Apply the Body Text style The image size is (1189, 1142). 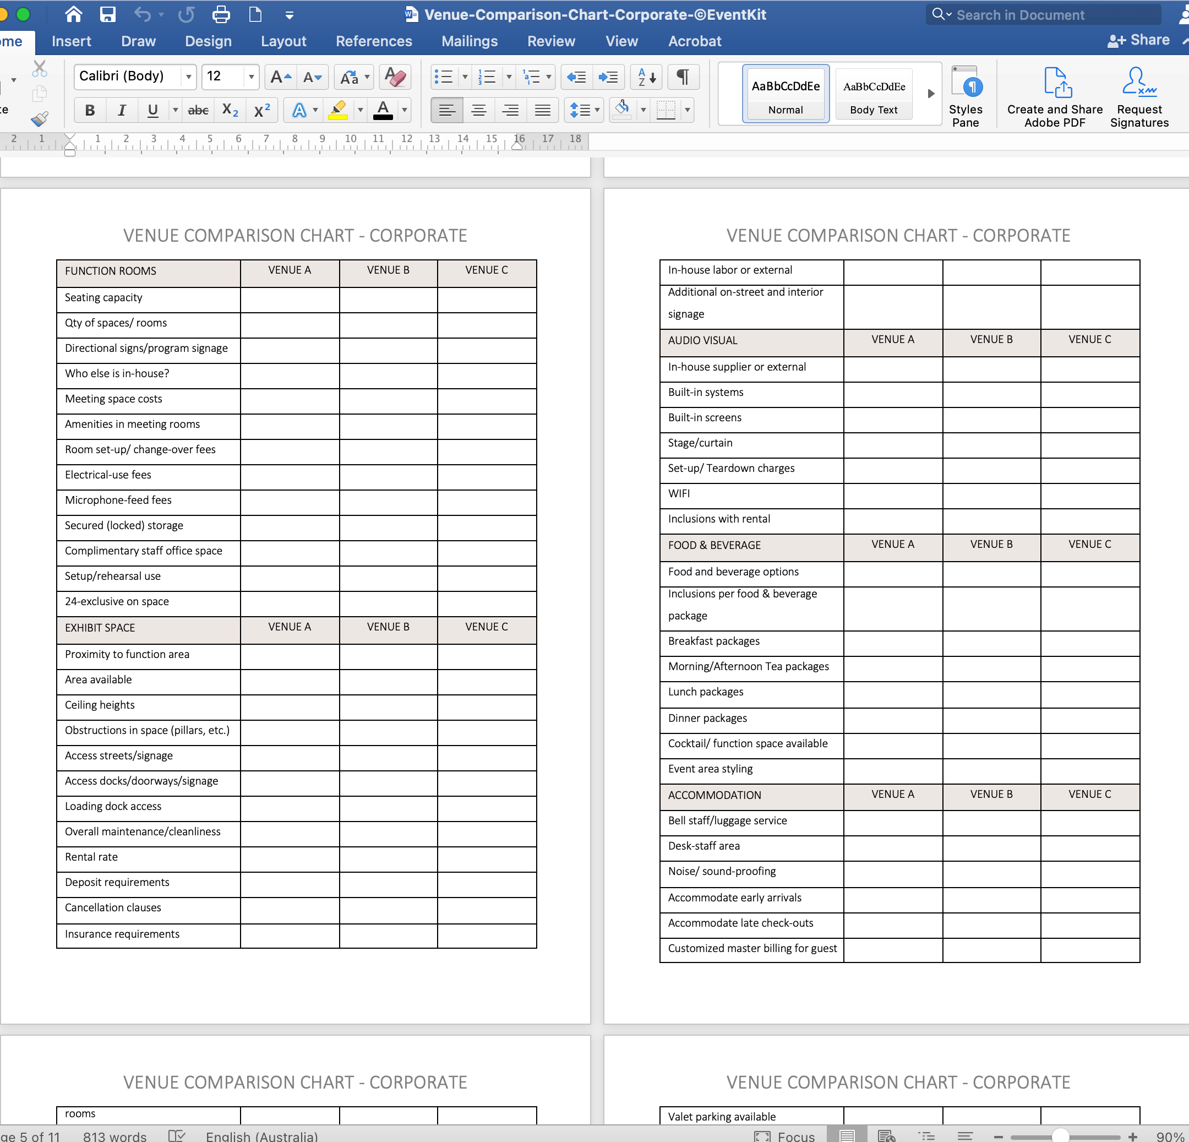(874, 94)
